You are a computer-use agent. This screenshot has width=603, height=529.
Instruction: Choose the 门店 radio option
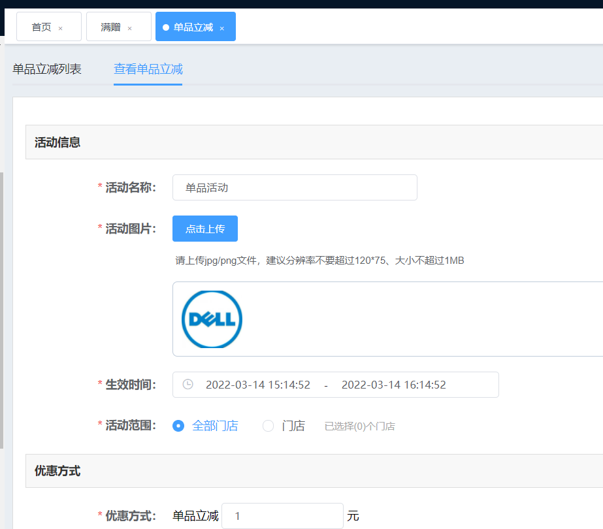point(268,426)
